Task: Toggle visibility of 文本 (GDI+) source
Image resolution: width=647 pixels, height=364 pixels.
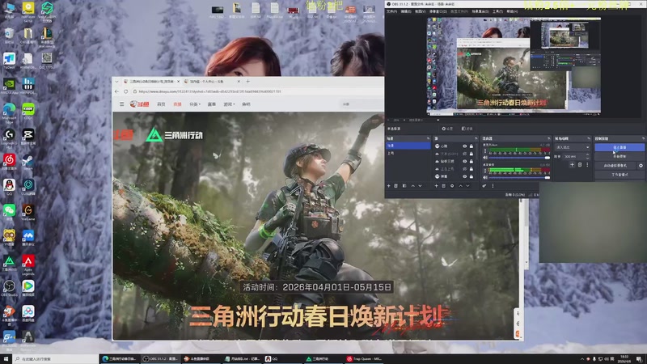Action: click(464, 154)
